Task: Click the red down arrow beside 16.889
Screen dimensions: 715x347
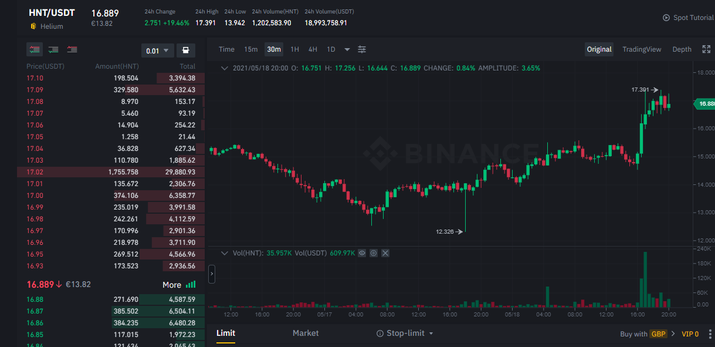Action: tap(59, 285)
